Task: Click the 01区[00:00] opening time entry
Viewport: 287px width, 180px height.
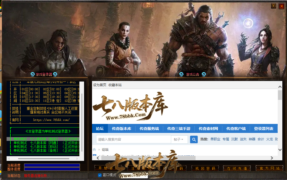Action: pos(31,89)
